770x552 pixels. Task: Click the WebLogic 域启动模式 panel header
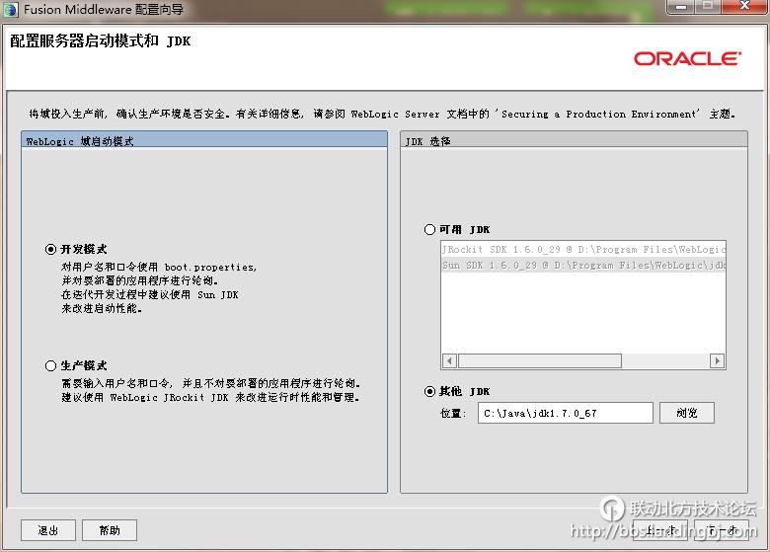(204, 140)
